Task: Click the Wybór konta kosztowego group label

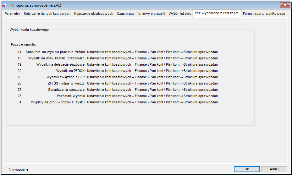Action: coord(29,30)
